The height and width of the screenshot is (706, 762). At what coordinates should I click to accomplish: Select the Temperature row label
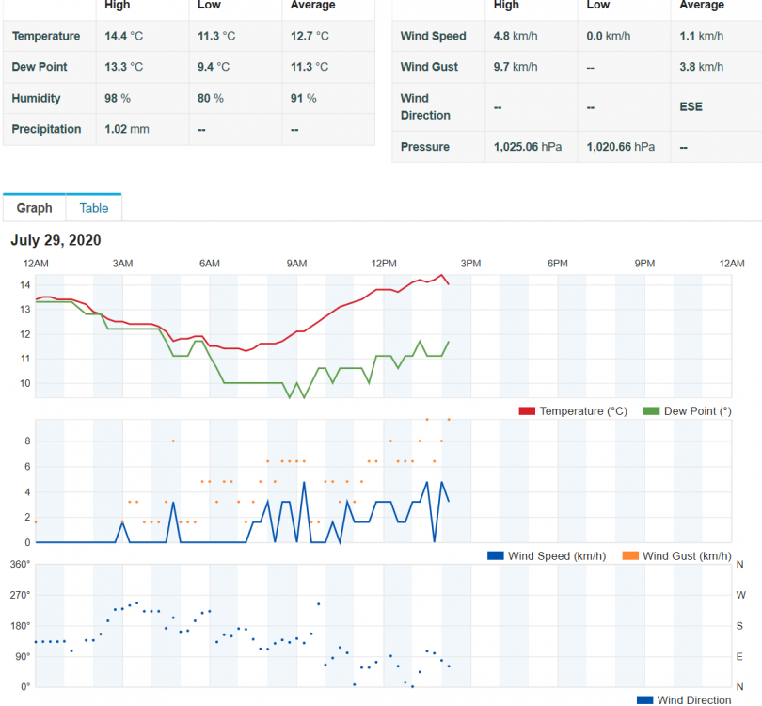[46, 36]
